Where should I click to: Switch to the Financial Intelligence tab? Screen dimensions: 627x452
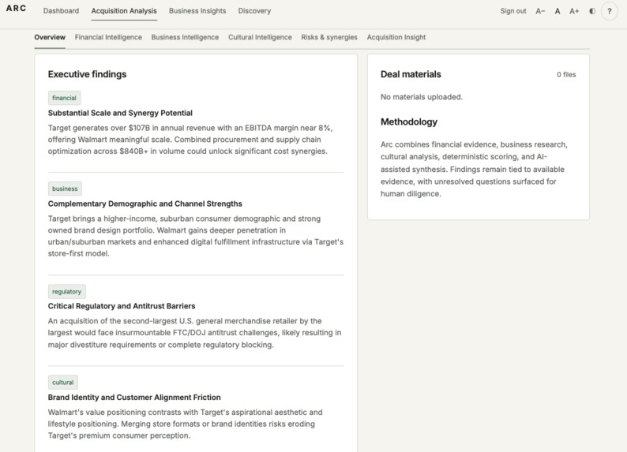click(x=108, y=37)
